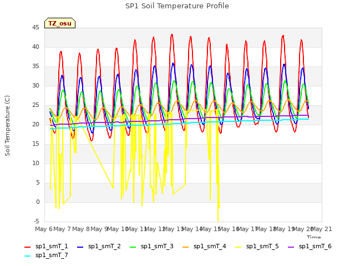This screenshot has width=355, height=266.
Task: Toggle the sp1_smT_2 legend entry
Action: coord(99,246)
